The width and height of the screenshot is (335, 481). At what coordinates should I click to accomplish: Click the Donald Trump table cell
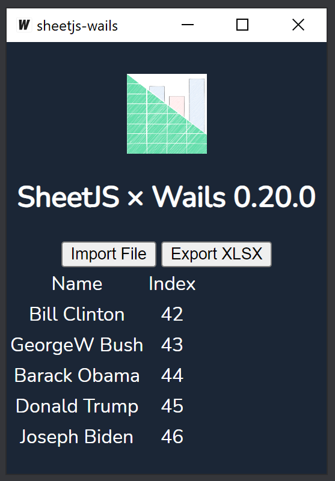(x=77, y=407)
